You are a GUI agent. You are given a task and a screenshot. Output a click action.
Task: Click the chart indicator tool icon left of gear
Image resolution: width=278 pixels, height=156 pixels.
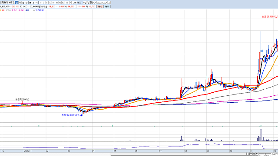tap(91, 3)
